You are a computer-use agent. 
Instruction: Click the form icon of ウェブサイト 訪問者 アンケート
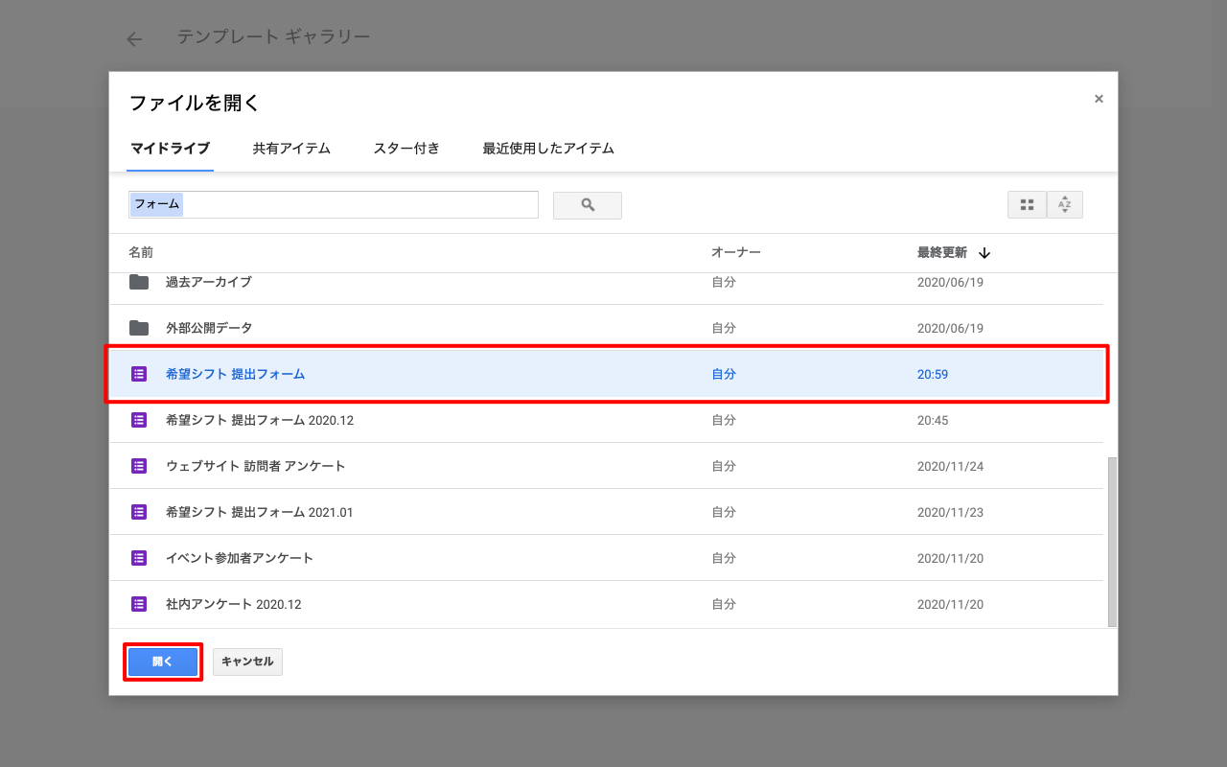pyautogui.click(x=139, y=466)
